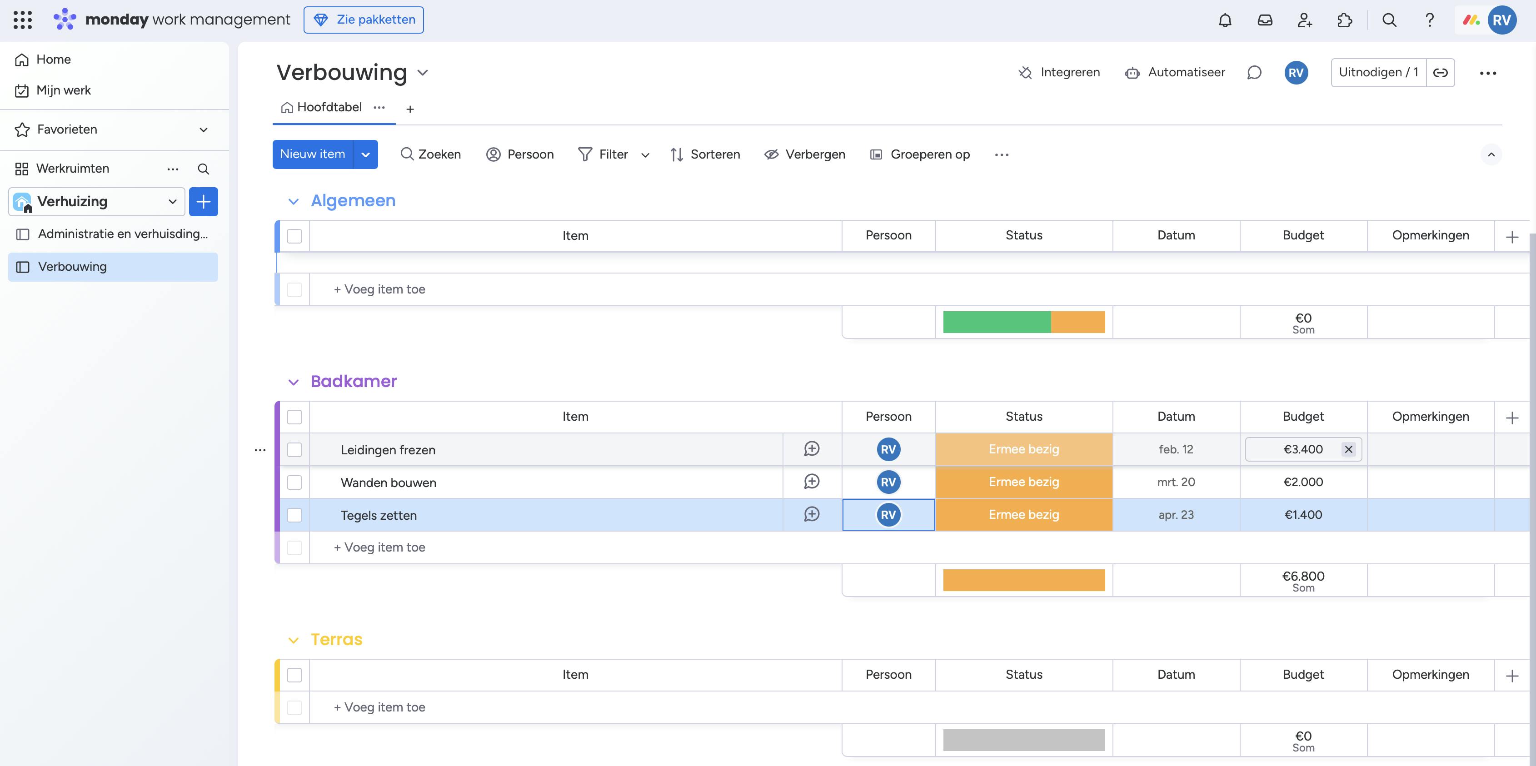Copy board link via chain icon

point(1441,73)
